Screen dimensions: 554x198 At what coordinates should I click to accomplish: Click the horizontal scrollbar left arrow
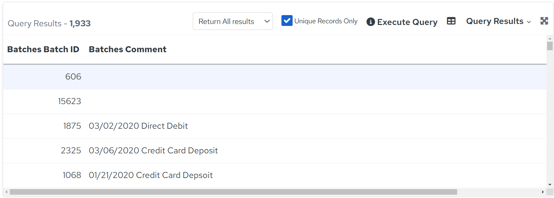[7, 192]
